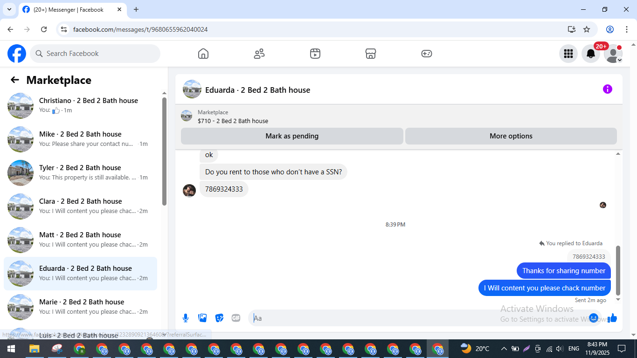
Task: Open the Chrome profile icon
Action: (610, 29)
